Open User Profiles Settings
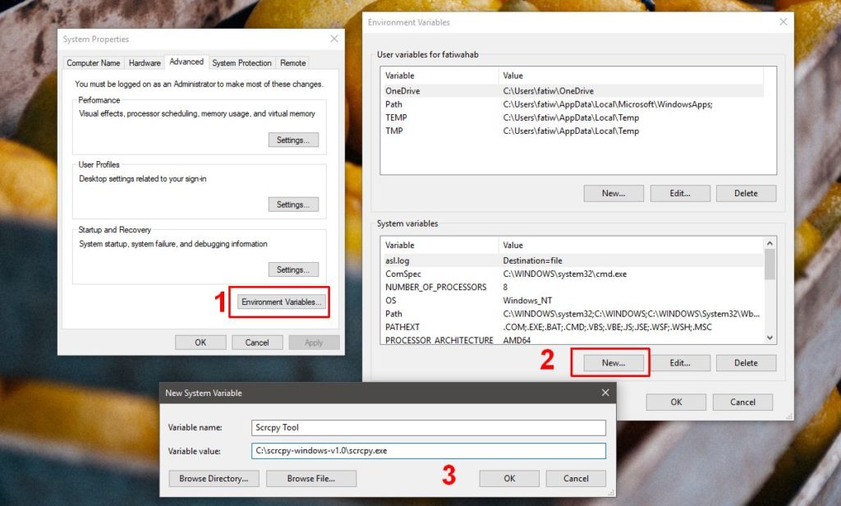 [x=293, y=204]
